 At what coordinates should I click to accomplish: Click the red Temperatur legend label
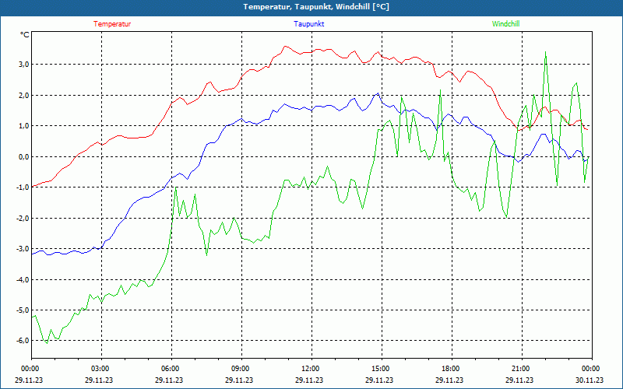pos(112,24)
